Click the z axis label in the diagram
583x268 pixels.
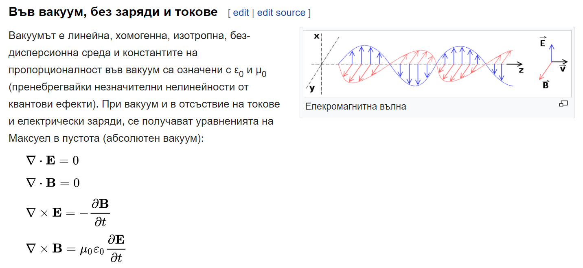pyautogui.click(x=521, y=70)
